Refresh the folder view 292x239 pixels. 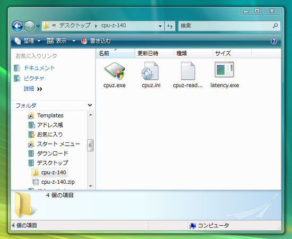[x=170, y=26]
